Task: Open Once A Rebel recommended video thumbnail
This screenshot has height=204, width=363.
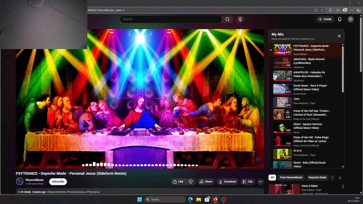Action: [x=284, y=189]
